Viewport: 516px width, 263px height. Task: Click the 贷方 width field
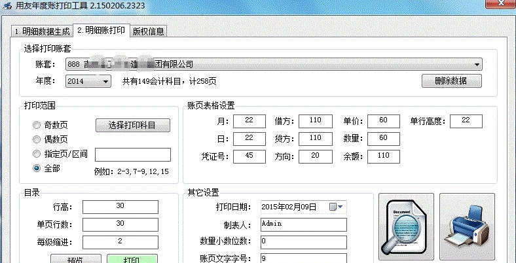(x=315, y=139)
